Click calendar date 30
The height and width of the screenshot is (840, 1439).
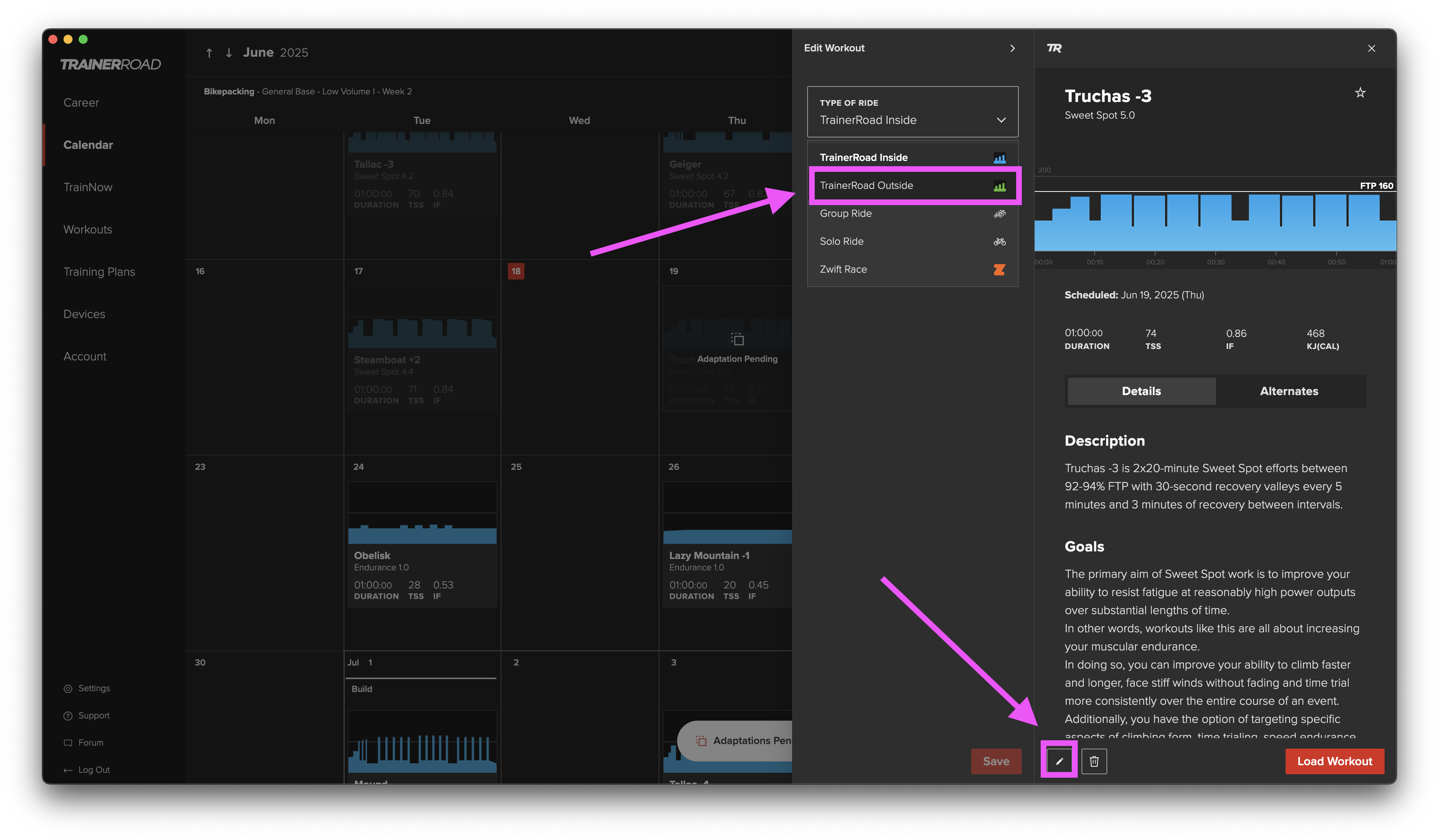coord(200,662)
